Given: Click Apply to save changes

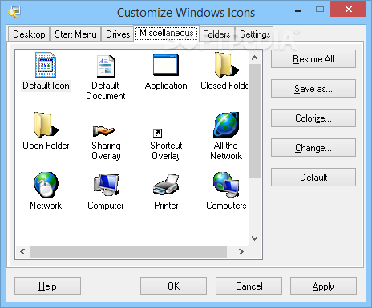Looking at the screenshot, I should (x=323, y=286).
